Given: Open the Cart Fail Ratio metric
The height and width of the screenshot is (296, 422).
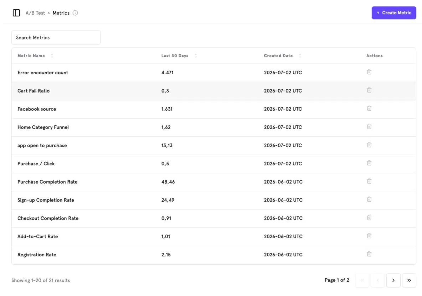Looking at the screenshot, I should [34, 91].
